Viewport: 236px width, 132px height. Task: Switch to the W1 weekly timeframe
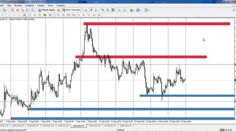tap(94, 15)
